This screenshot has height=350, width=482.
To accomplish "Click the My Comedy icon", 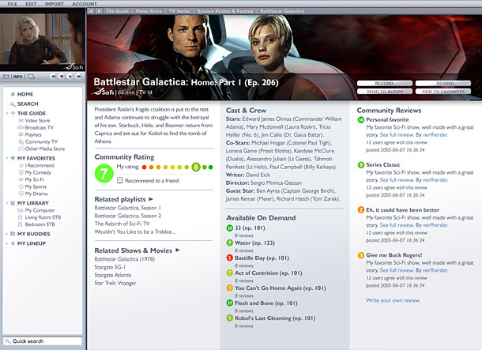I will click(x=21, y=172).
